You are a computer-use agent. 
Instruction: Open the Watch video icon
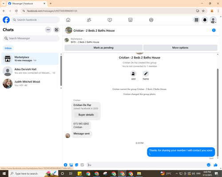pyautogui.click(x=110, y=20)
